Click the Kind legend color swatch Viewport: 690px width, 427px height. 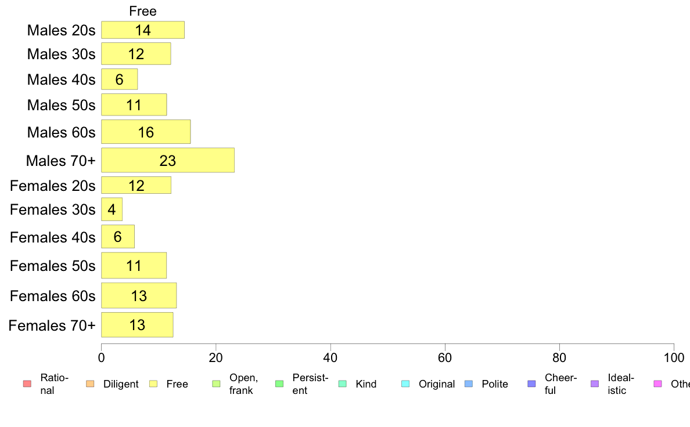[342, 384]
